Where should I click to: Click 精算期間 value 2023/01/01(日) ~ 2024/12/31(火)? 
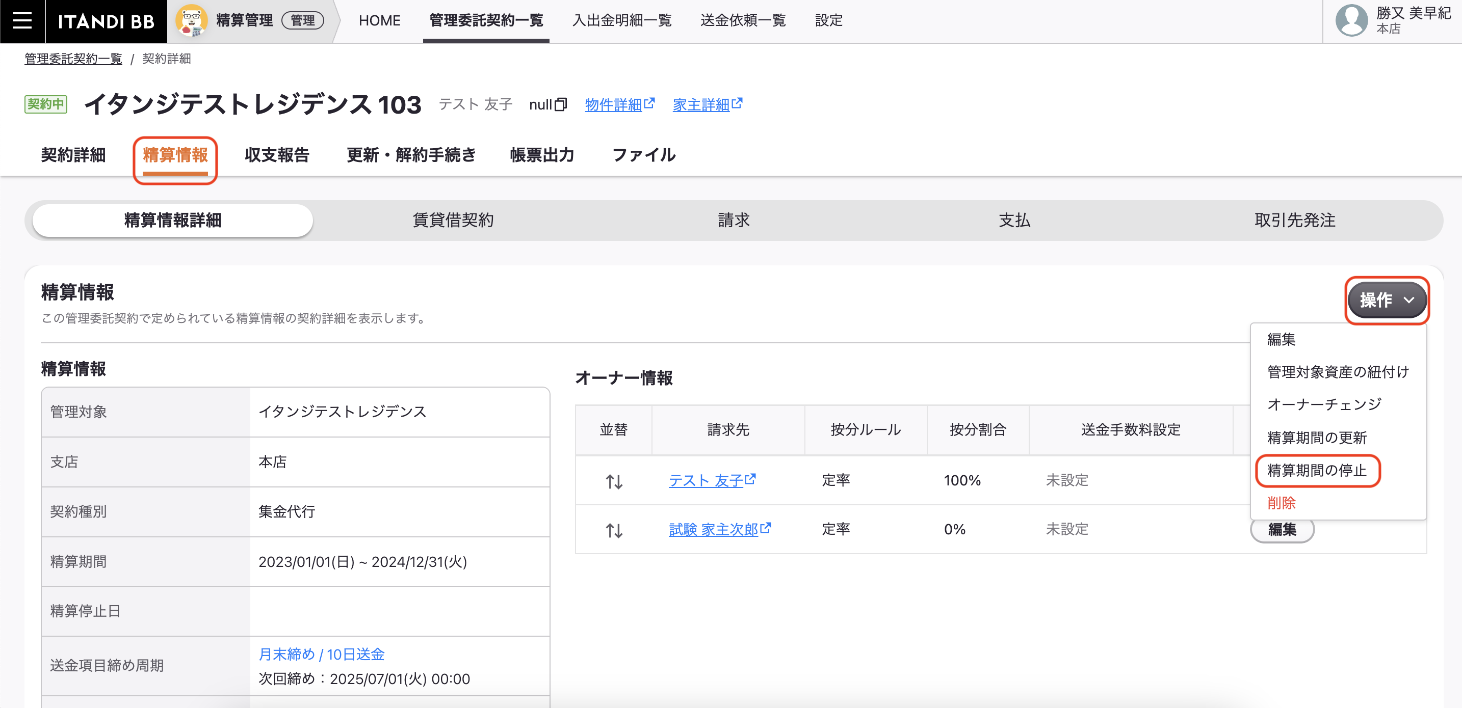[362, 562]
